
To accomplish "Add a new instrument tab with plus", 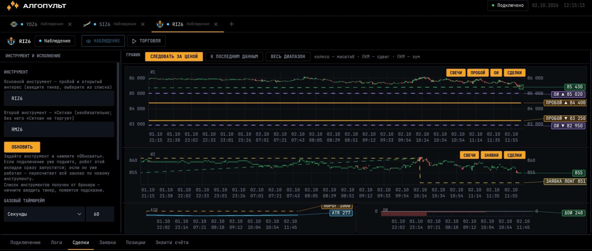I will (x=231, y=24).
